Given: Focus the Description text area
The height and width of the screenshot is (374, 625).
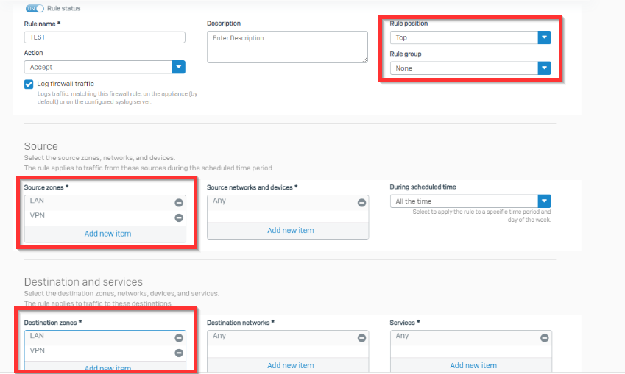Looking at the screenshot, I should [286, 46].
